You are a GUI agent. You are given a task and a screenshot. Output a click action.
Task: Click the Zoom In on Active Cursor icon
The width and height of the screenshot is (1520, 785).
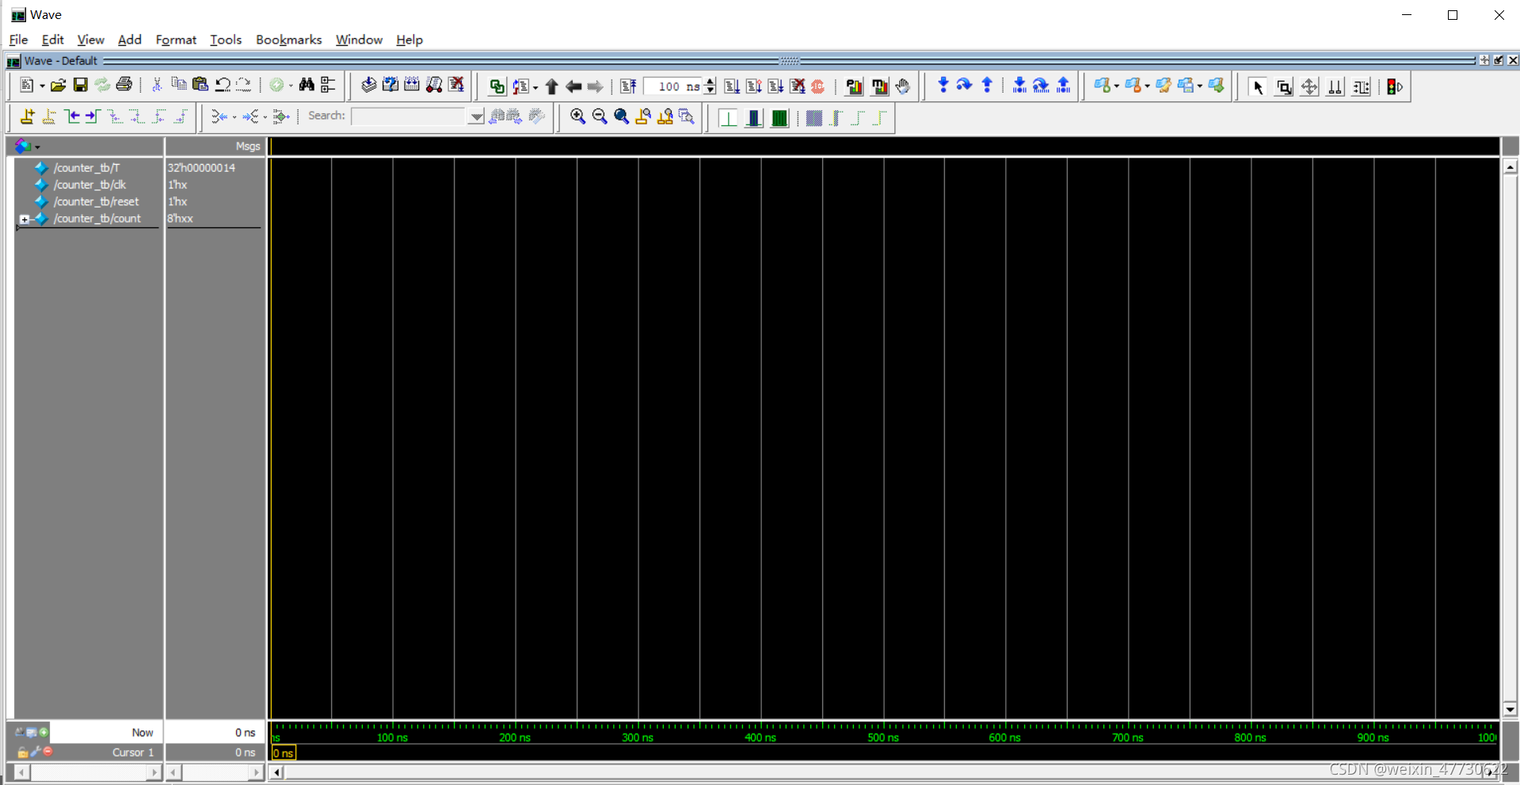[643, 116]
